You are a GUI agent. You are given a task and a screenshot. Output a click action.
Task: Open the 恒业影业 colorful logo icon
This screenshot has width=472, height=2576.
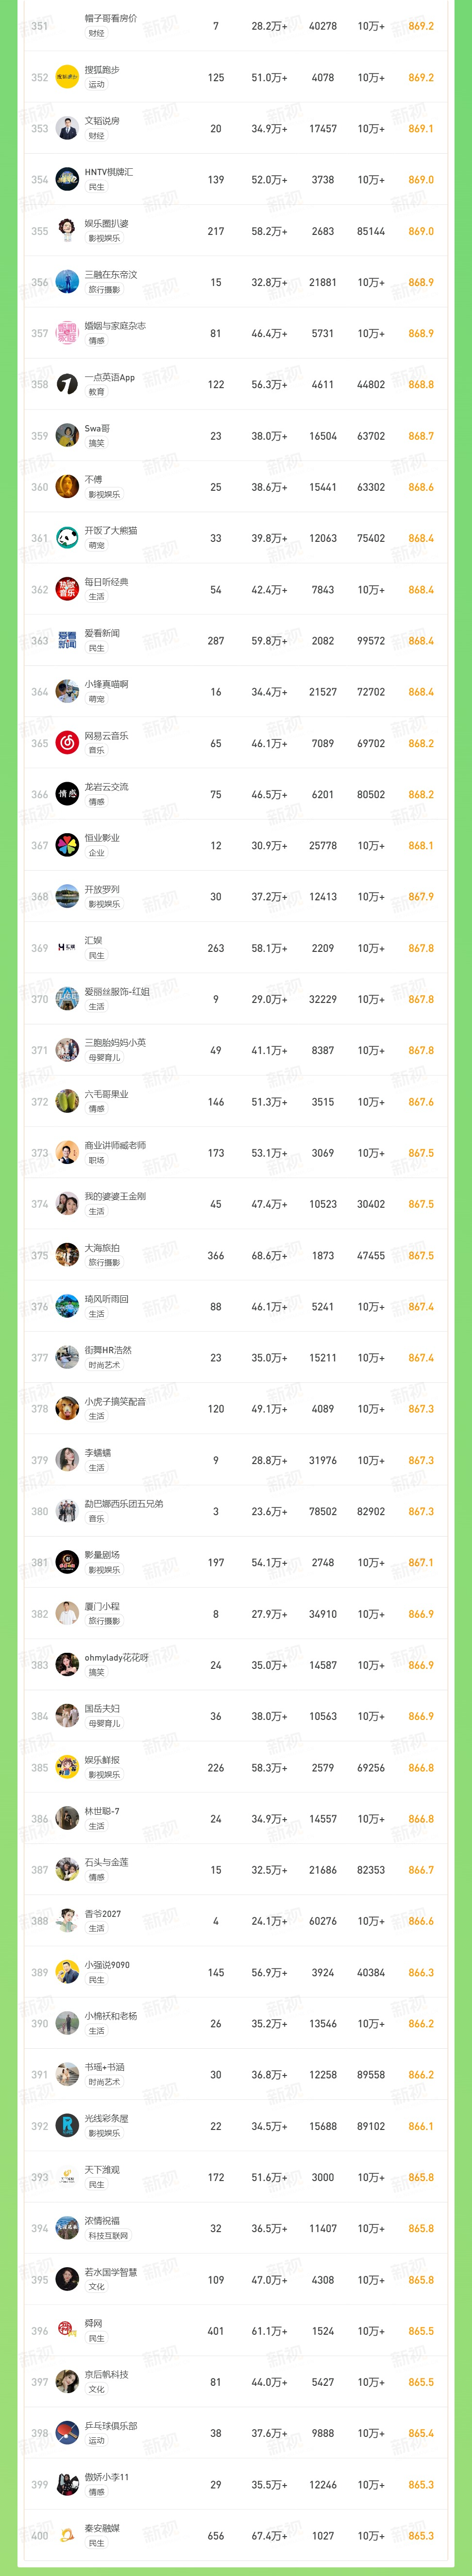(67, 845)
